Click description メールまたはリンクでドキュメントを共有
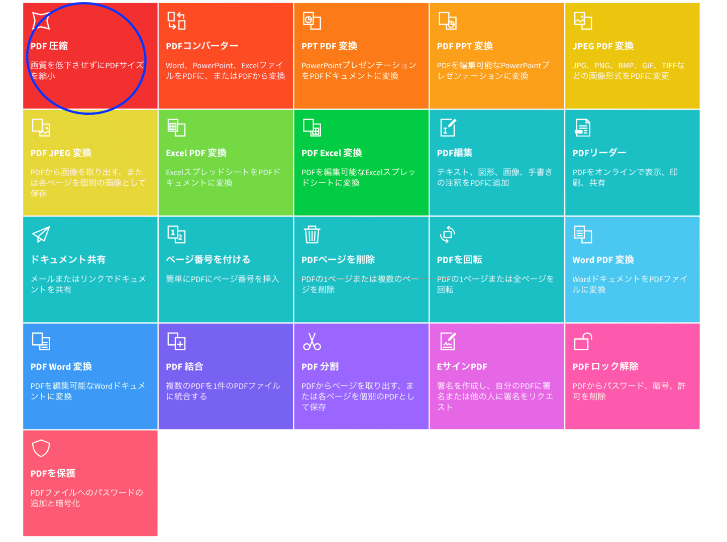The image size is (727, 542). pyautogui.click(x=88, y=284)
